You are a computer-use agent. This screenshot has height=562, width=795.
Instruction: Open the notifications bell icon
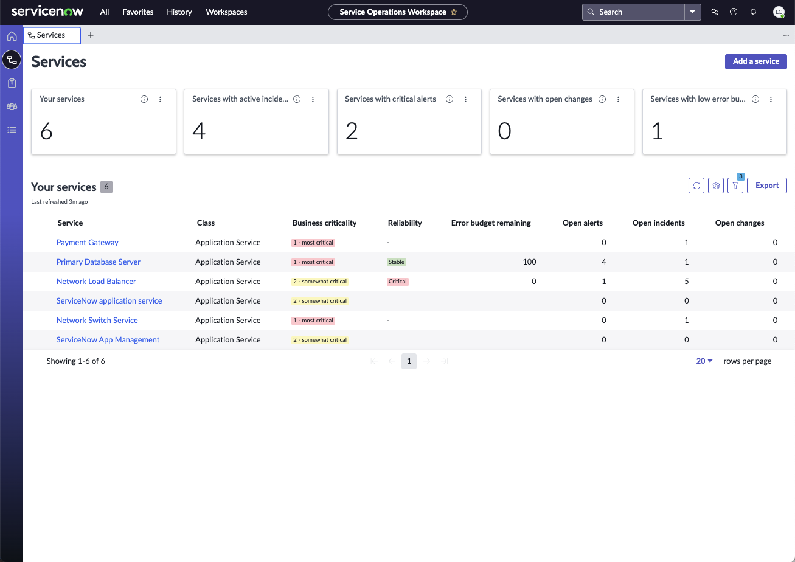(753, 12)
